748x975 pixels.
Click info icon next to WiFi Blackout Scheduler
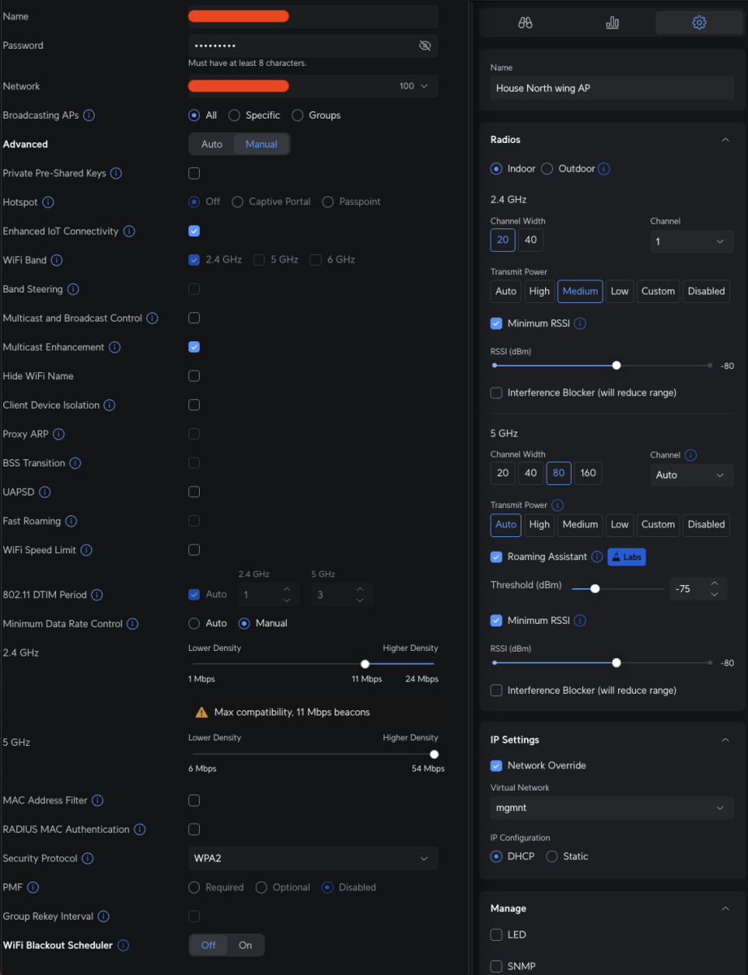[123, 946]
